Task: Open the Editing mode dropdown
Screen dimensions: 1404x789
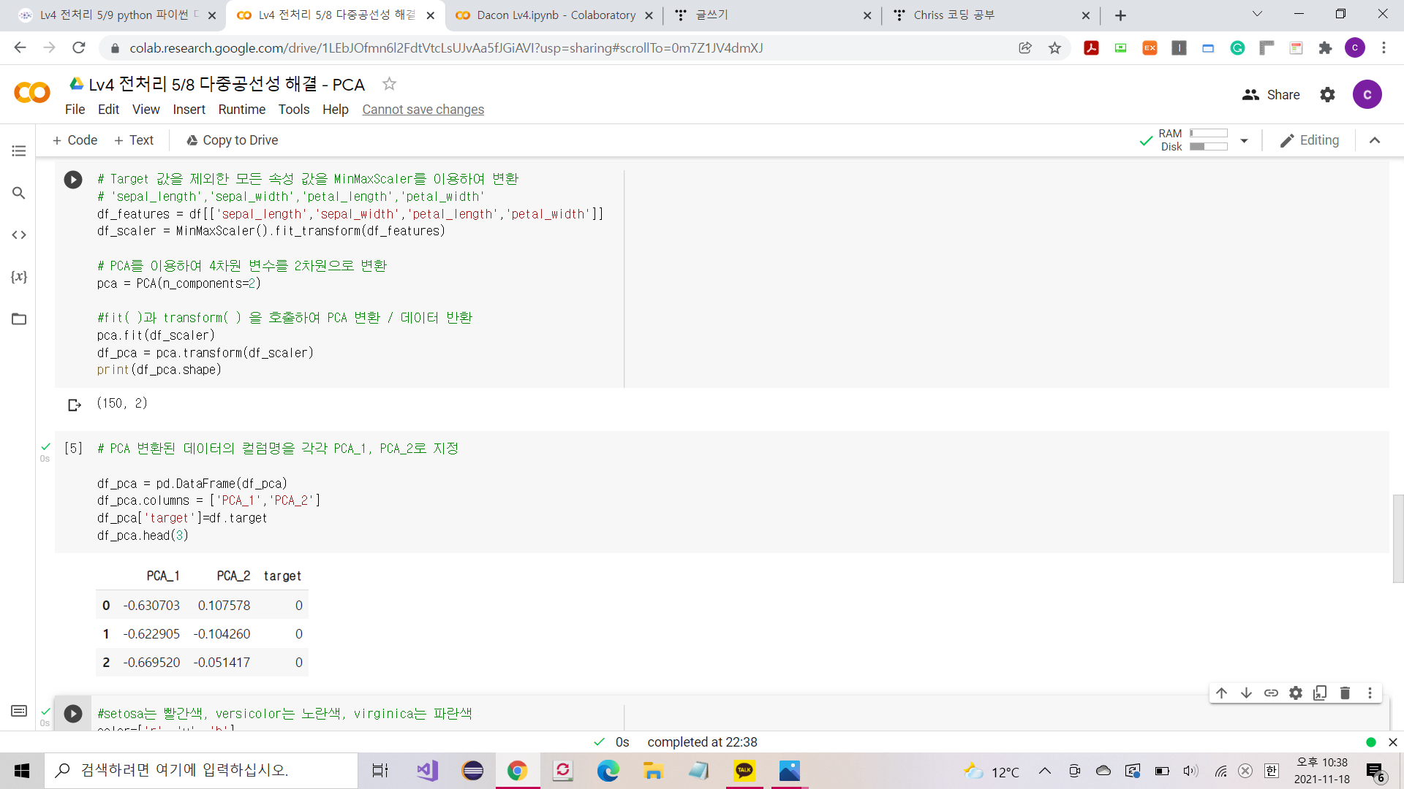Action: point(1310,140)
